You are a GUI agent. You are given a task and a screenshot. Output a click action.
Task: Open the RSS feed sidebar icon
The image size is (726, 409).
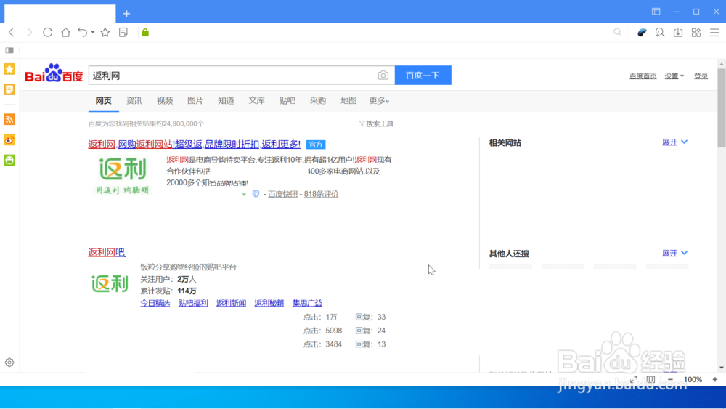click(9, 120)
